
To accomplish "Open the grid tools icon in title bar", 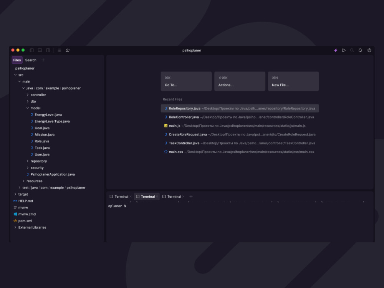I will 60,50.
